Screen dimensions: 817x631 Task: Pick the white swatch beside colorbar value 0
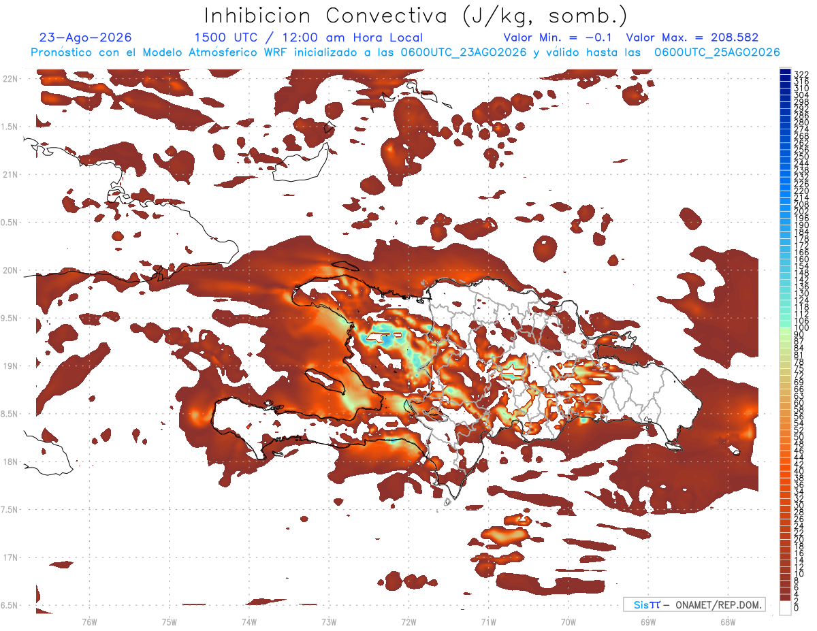[x=785, y=607]
